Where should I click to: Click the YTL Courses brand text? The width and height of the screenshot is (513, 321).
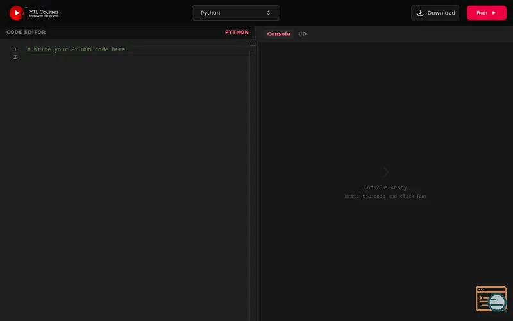click(x=44, y=12)
